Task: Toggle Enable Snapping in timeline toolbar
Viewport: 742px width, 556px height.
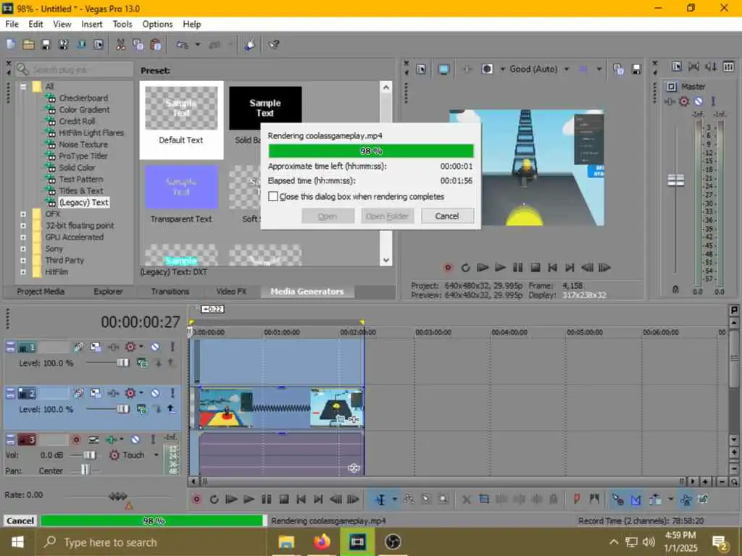Action: pyautogui.click(x=618, y=500)
